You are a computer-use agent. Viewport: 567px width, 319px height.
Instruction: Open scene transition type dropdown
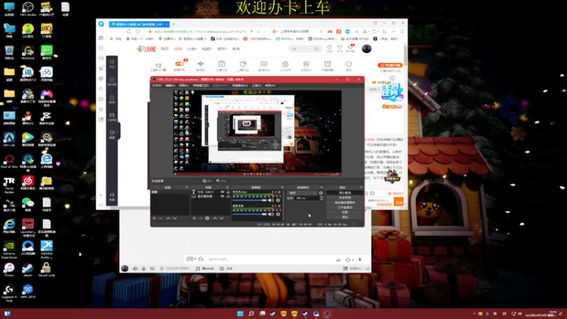[303, 193]
